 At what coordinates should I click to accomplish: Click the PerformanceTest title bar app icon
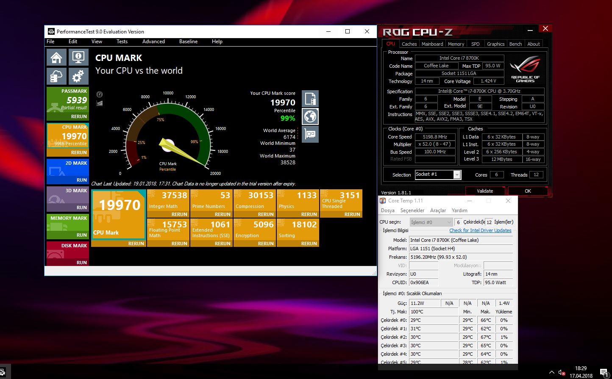tap(51, 31)
